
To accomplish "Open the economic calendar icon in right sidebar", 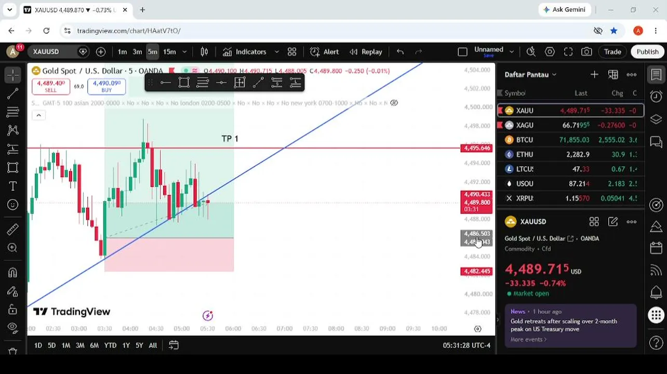I will pos(656,248).
